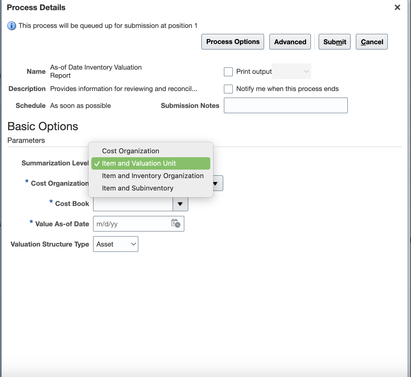411x377 pixels.
Task: Select Item and Inventory Organization option
Action: [x=153, y=176]
